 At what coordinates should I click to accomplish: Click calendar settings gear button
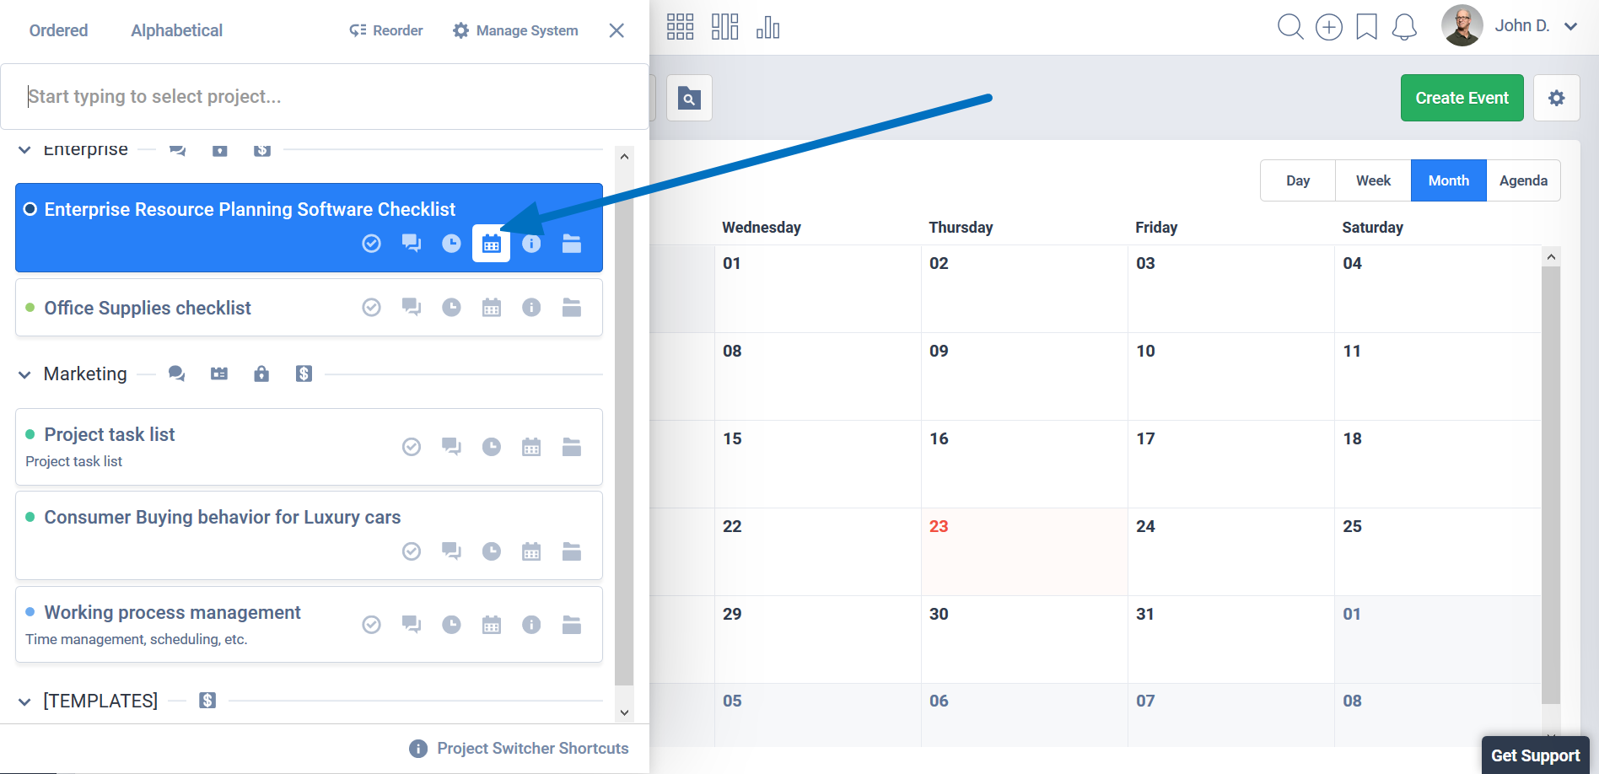[x=1556, y=98]
